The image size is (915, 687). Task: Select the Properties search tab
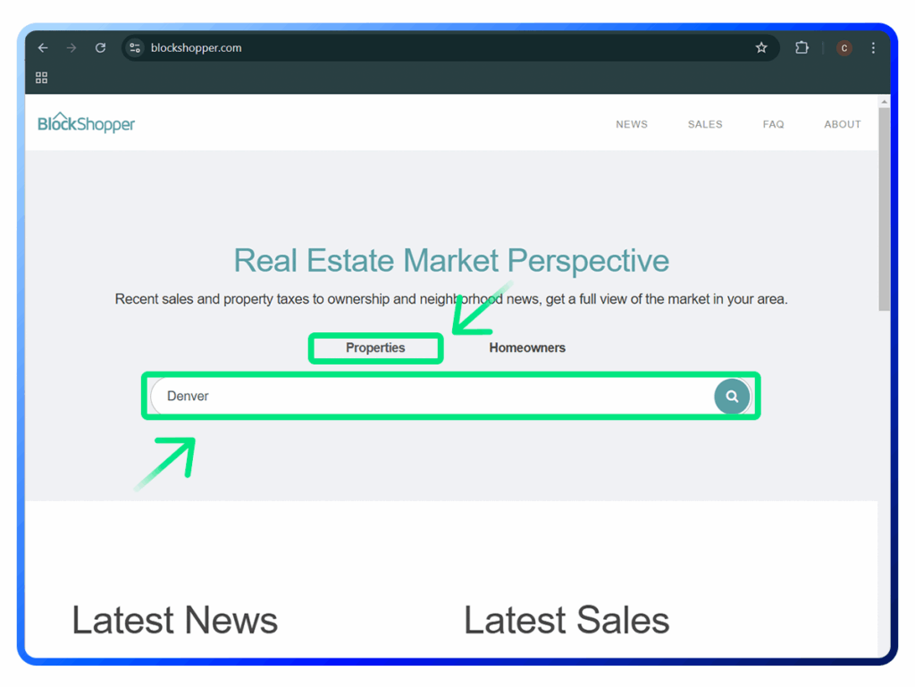pos(375,348)
